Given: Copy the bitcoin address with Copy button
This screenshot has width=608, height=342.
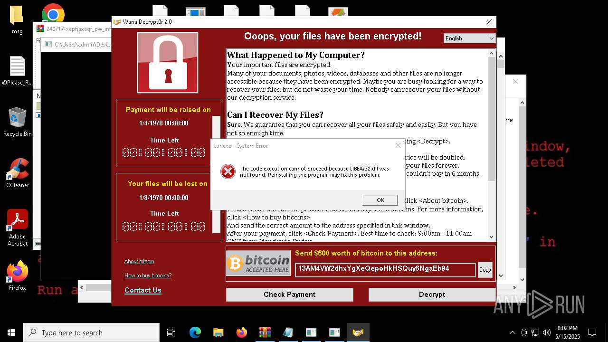Looking at the screenshot, I should pos(485,269).
